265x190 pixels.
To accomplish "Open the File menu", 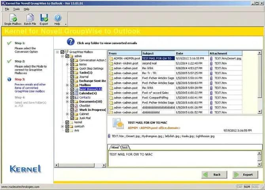I will coord(7,9).
